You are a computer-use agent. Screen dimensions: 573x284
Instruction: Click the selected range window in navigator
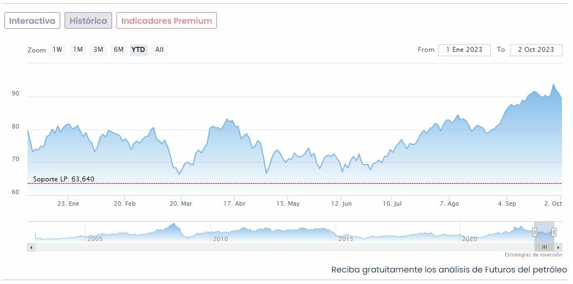[544, 232]
